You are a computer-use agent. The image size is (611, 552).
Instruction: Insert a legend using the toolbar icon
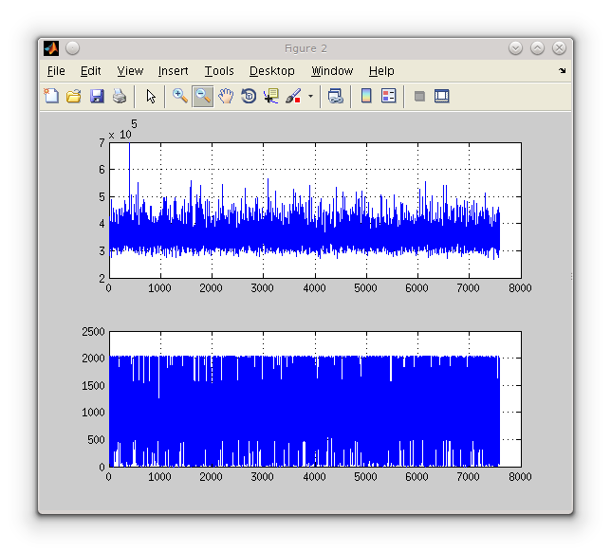(x=388, y=96)
